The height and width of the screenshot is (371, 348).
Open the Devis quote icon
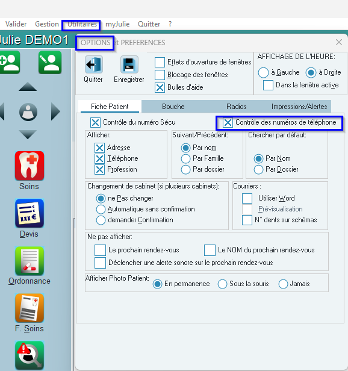tap(30, 213)
